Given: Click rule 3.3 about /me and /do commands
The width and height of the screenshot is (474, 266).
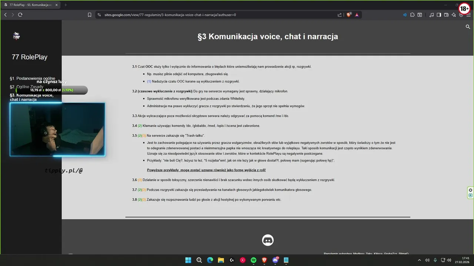Looking at the screenshot, I should pos(210,116).
